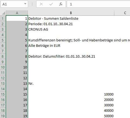Select cell with value 10000
Viewport: 130px width, 118px height.
(71, 94)
